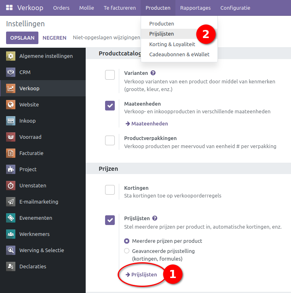Click the Algemene instellingen gear icon
The width and height of the screenshot is (291, 293).
tap(11, 56)
